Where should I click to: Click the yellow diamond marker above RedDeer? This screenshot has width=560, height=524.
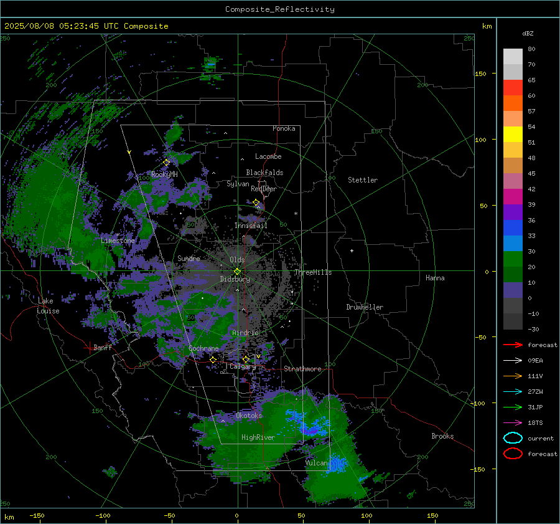click(256, 202)
